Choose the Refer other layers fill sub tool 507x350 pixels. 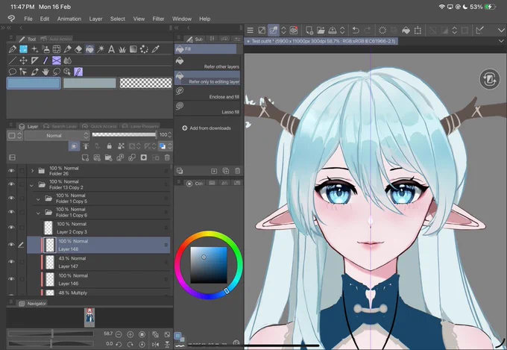click(207, 63)
